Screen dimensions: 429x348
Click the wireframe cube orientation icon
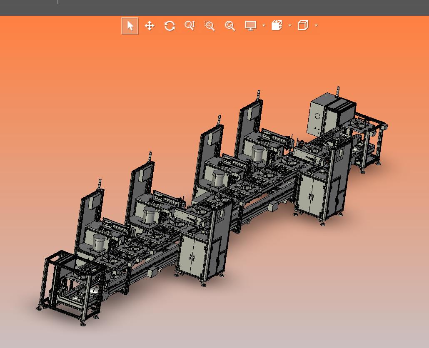pos(303,25)
